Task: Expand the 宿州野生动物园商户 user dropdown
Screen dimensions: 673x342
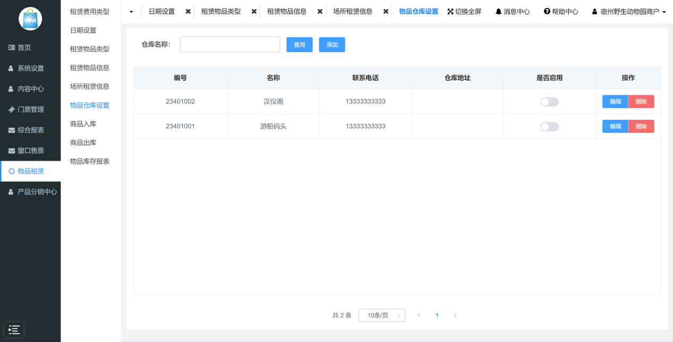Action: (x=629, y=11)
